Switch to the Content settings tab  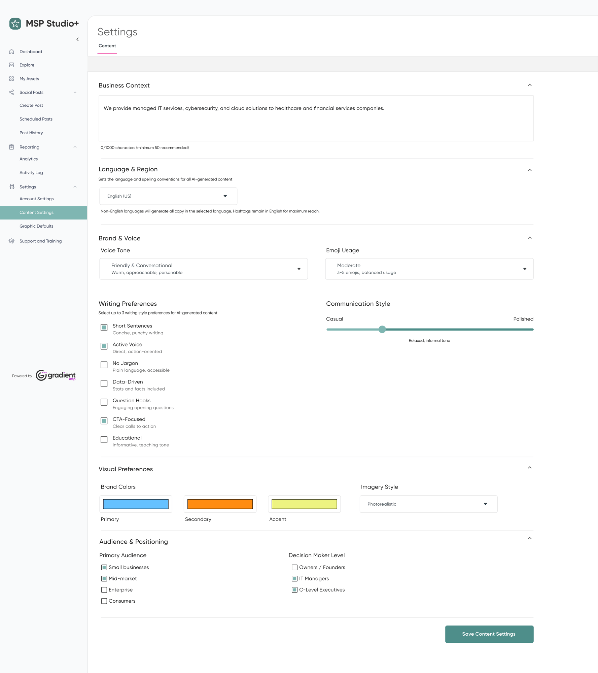(107, 45)
